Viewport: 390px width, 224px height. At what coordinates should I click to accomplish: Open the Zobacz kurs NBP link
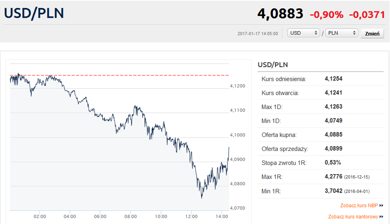point(359,205)
